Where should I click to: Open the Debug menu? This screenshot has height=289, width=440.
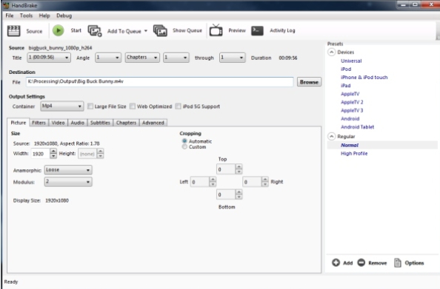(64, 16)
